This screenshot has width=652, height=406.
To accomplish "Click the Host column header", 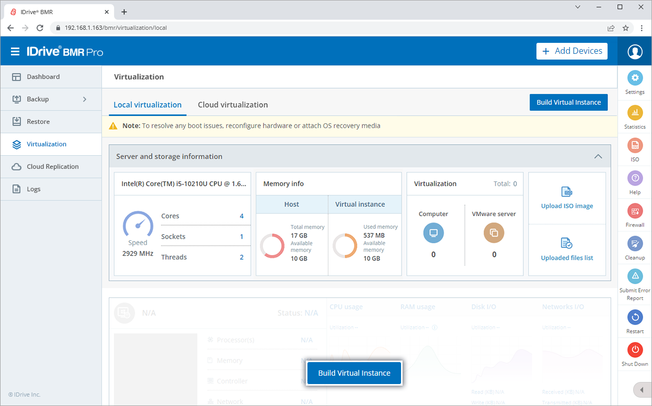I will click(x=292, y=204).
